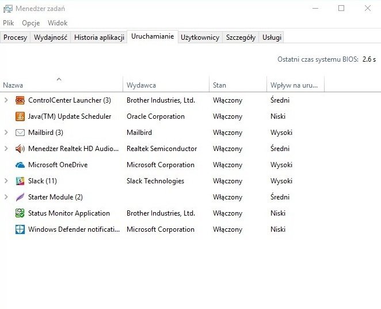This screenshot has width=381, height=309.
Task: Click the Windows Defender shield icon
Action: pyautogui.click(x=20, y=229)
